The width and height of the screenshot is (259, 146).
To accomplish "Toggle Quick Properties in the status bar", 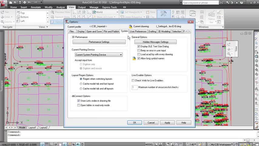I will [x=82, y=144].
